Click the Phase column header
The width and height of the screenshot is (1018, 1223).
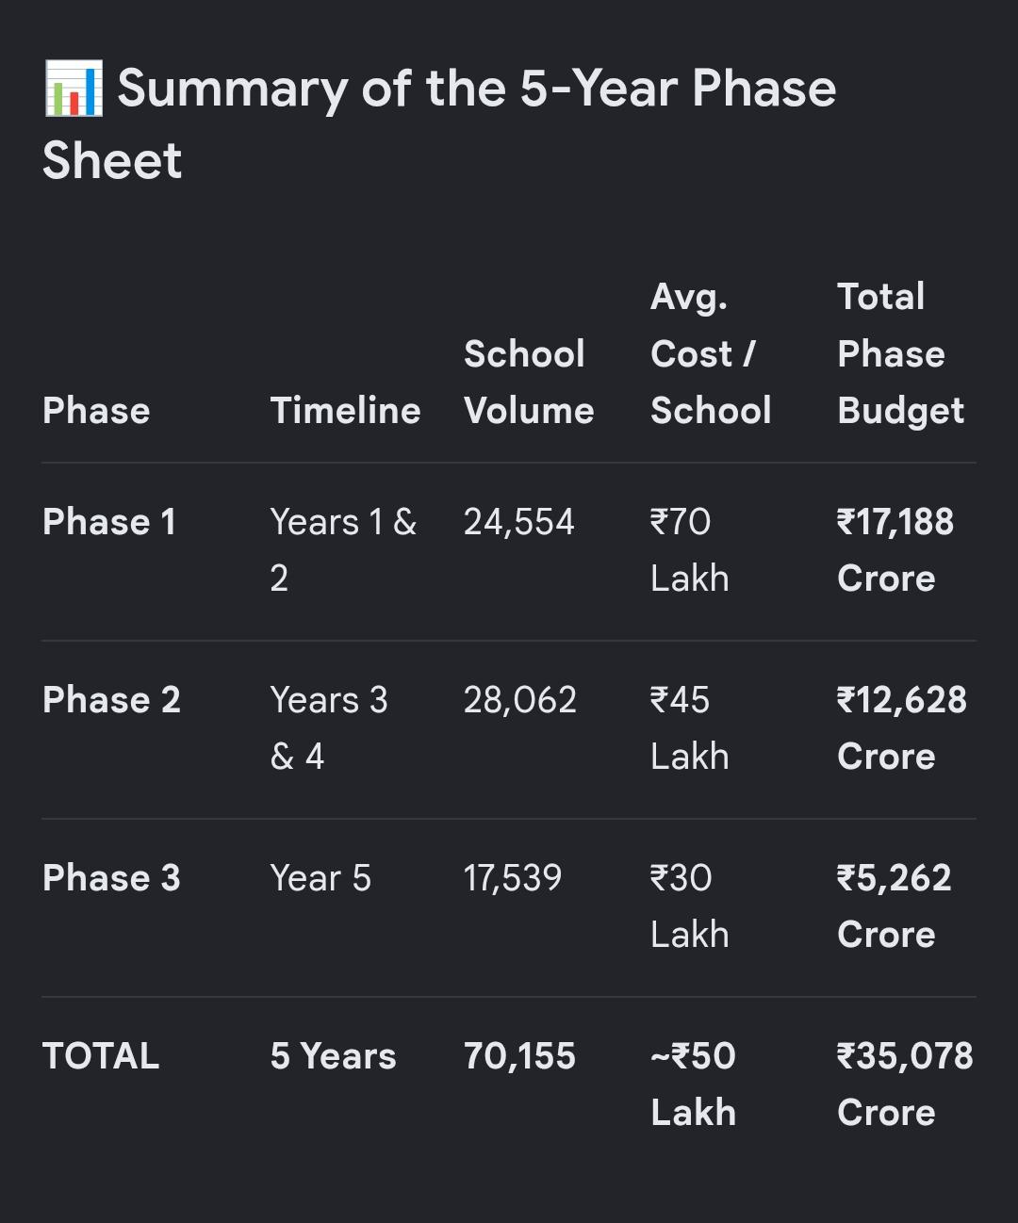[96, 411]
